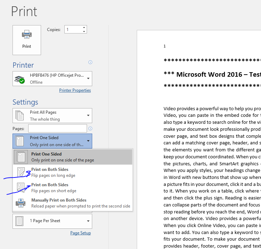Viewport: 261px width, 249px height.
Task: Collapse the Print One Sided dropdown button
Action: coord(52,141)
